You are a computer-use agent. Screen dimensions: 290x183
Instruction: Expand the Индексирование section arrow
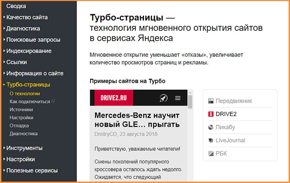(4, 51)
